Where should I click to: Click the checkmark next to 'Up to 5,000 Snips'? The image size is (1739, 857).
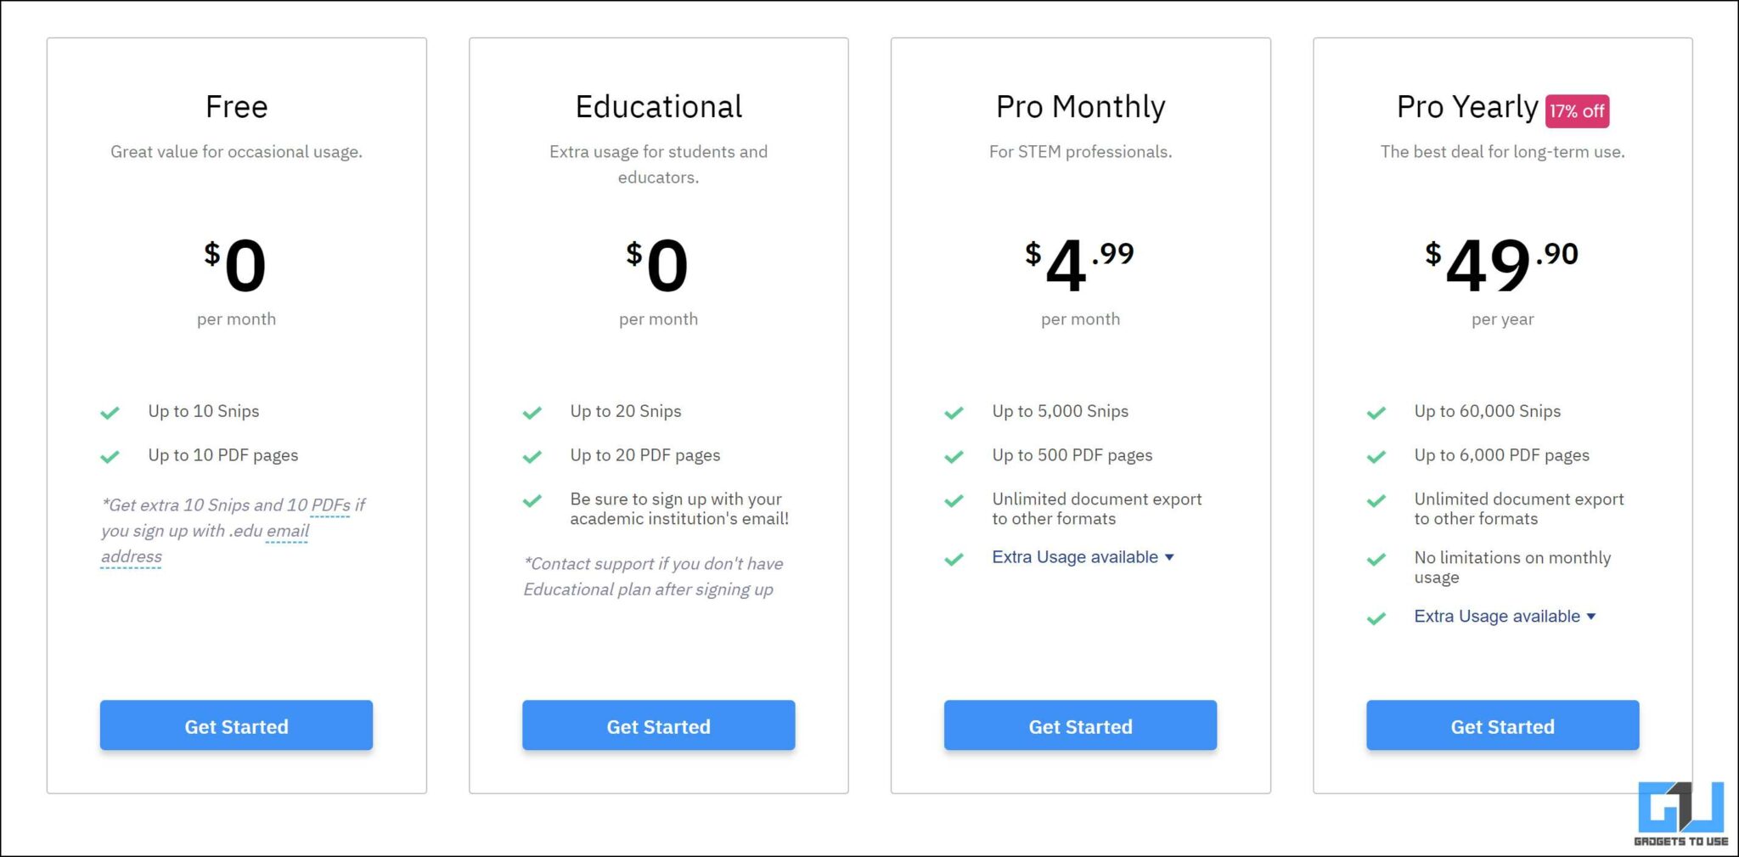click(954, 412)
